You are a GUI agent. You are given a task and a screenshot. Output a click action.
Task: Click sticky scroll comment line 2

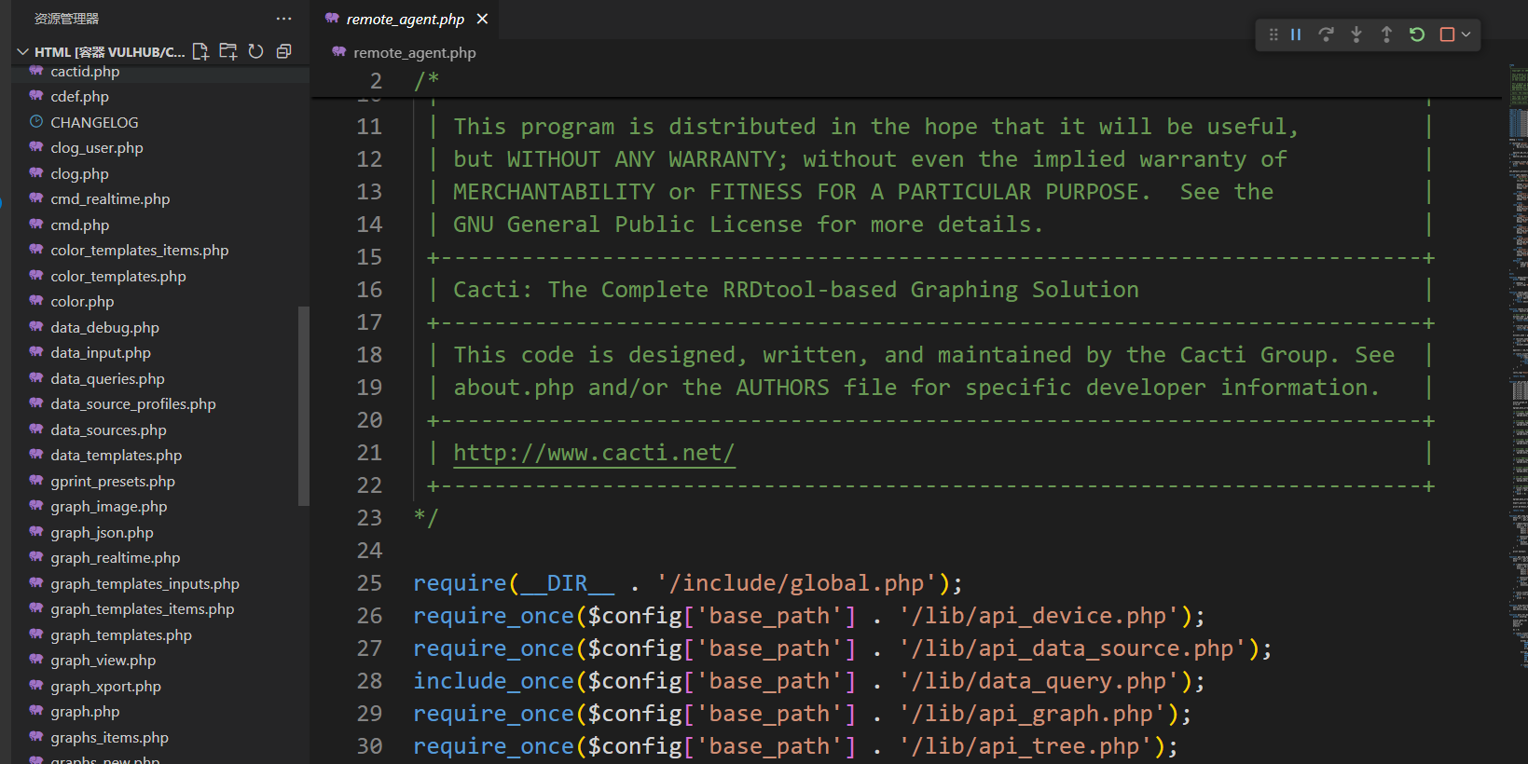[x=906, y=81]
